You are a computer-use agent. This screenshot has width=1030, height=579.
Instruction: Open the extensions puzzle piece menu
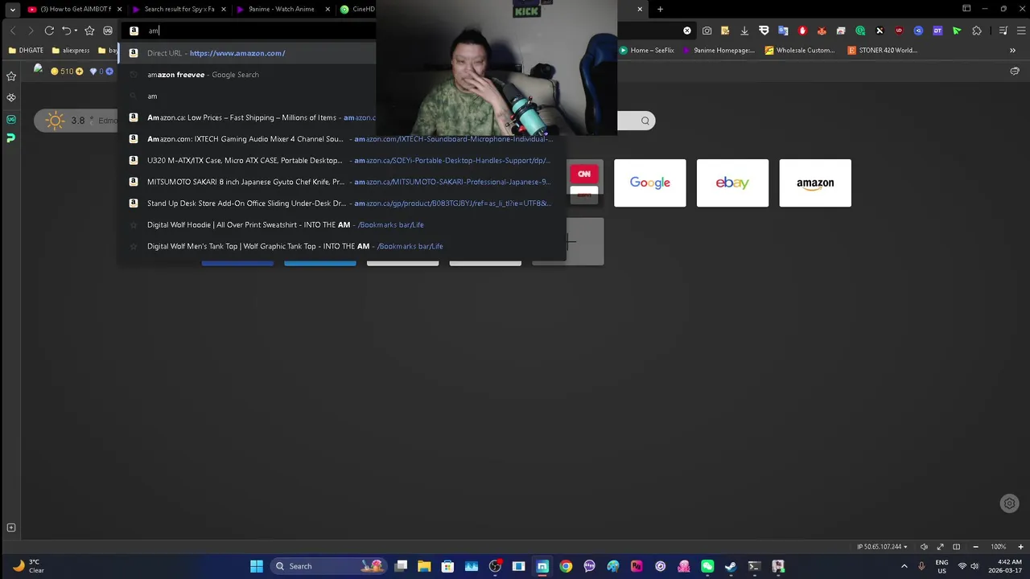point(977,31)
